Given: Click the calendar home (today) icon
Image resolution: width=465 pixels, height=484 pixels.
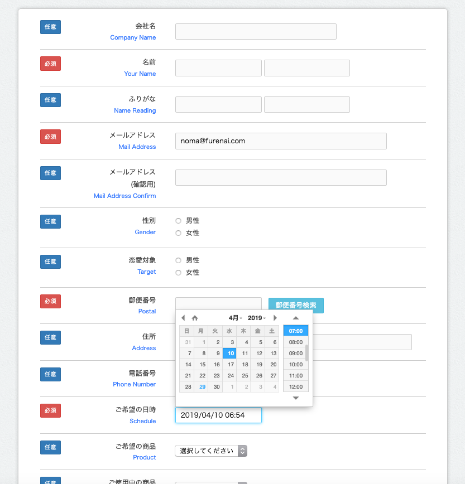Looking at the screenshot, I should coord(195,318).
